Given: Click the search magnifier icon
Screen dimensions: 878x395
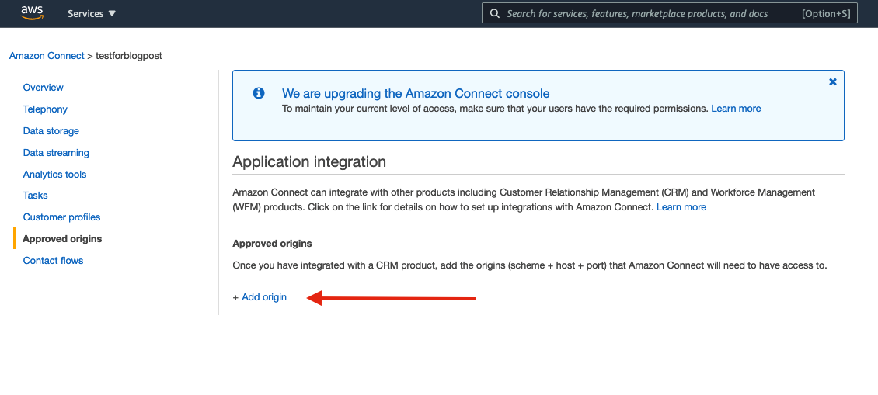Looking at the screenshot, I should point(495,13).
